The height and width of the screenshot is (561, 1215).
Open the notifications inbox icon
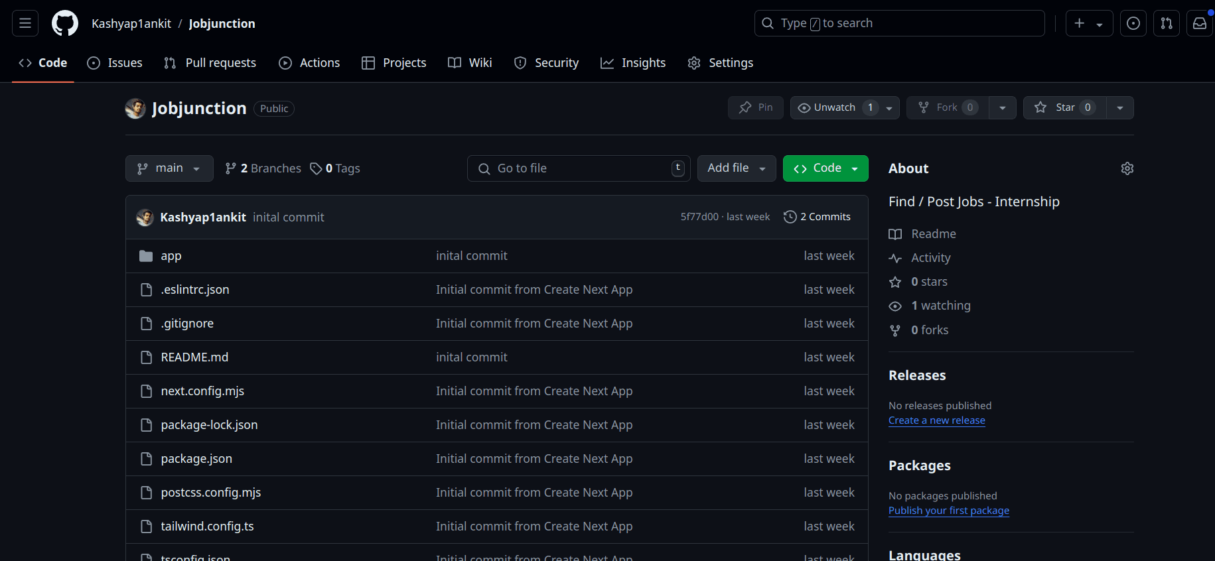point(1200,23)
